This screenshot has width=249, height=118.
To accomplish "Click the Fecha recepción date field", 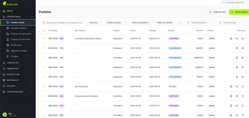I will click(200, 23).
